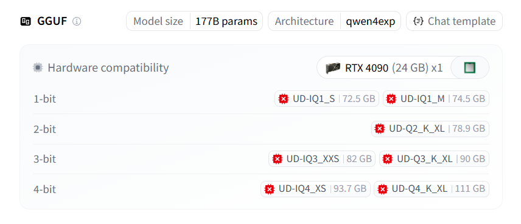Click the Chat template braces icon
Viewport: 521px width, 224px height.
[x=418, y=21]
